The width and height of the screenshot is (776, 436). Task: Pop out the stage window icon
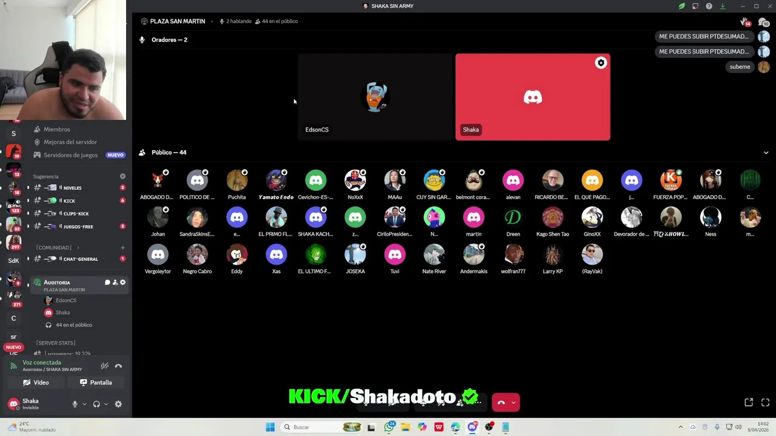(x=749, y=402)
